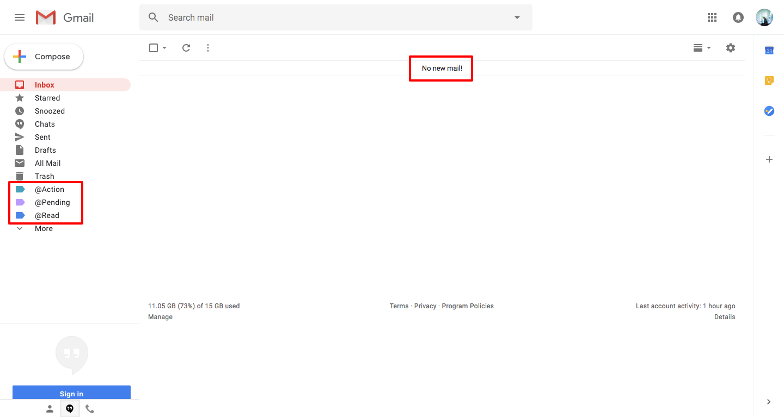The image size is (784, 417).
Task: Click the storage usage indicator
Action: click(x=194, y=306)
